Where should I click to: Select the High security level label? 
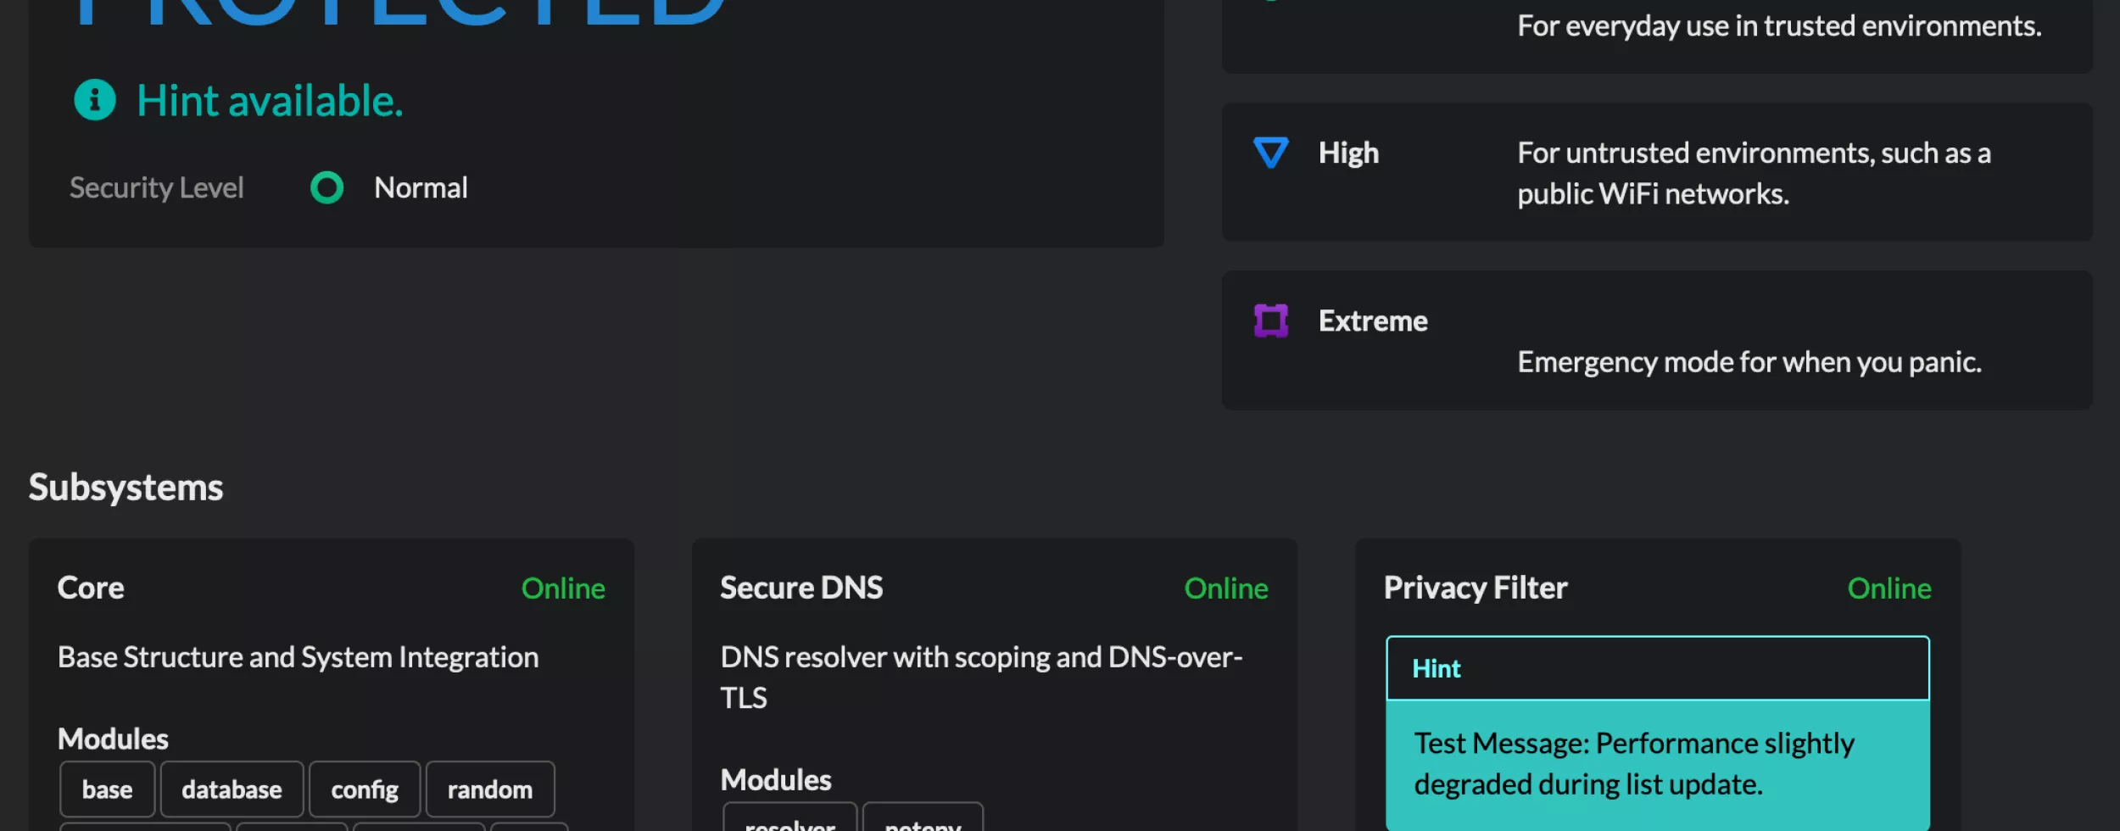coord(1348,153)
